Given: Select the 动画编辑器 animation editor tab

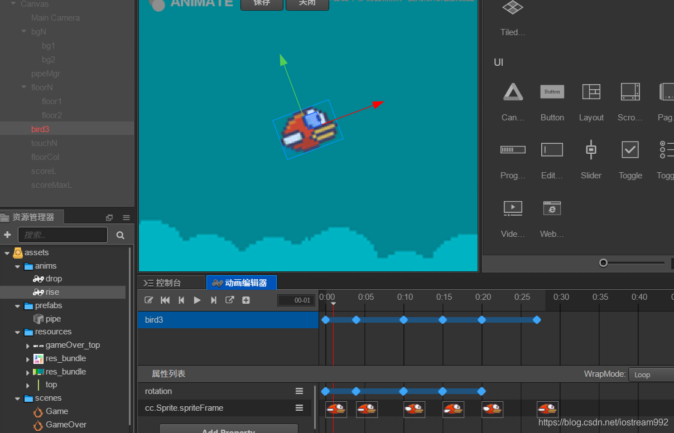Looking at the screenshot, I should (x=241, y=283).
